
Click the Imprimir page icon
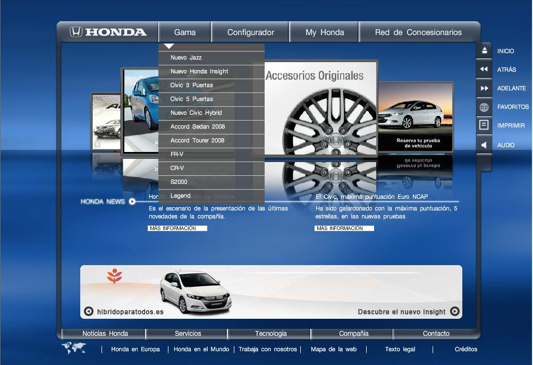pyautogui.click(x=484, y=125)
